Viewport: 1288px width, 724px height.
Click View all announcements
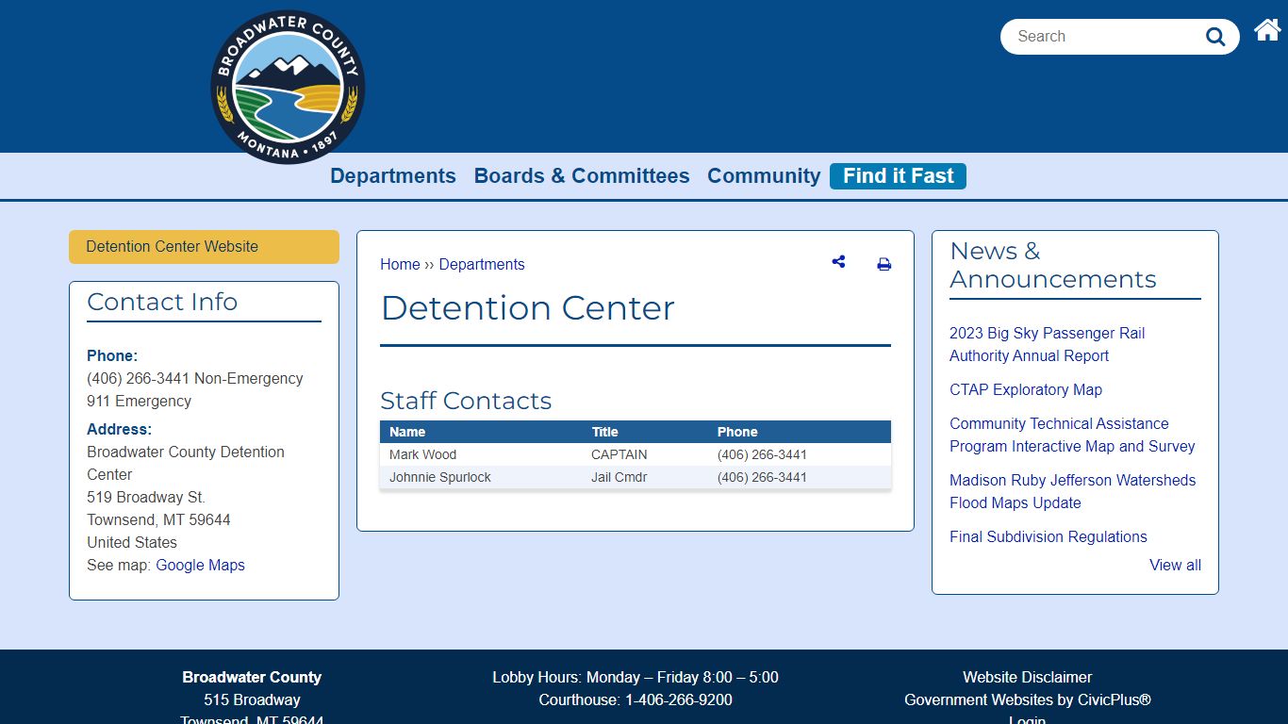1175,566
